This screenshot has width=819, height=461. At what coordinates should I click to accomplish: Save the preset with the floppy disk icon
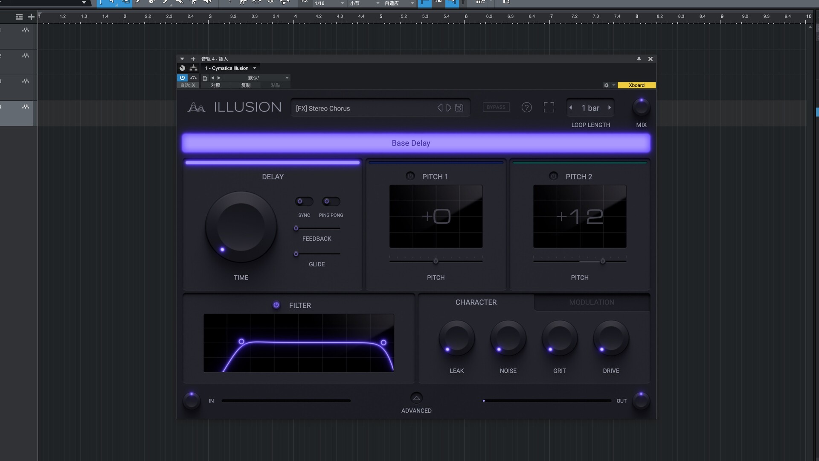click(x=459, y=108)
